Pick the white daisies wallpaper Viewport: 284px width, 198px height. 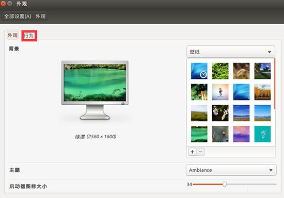220,113
